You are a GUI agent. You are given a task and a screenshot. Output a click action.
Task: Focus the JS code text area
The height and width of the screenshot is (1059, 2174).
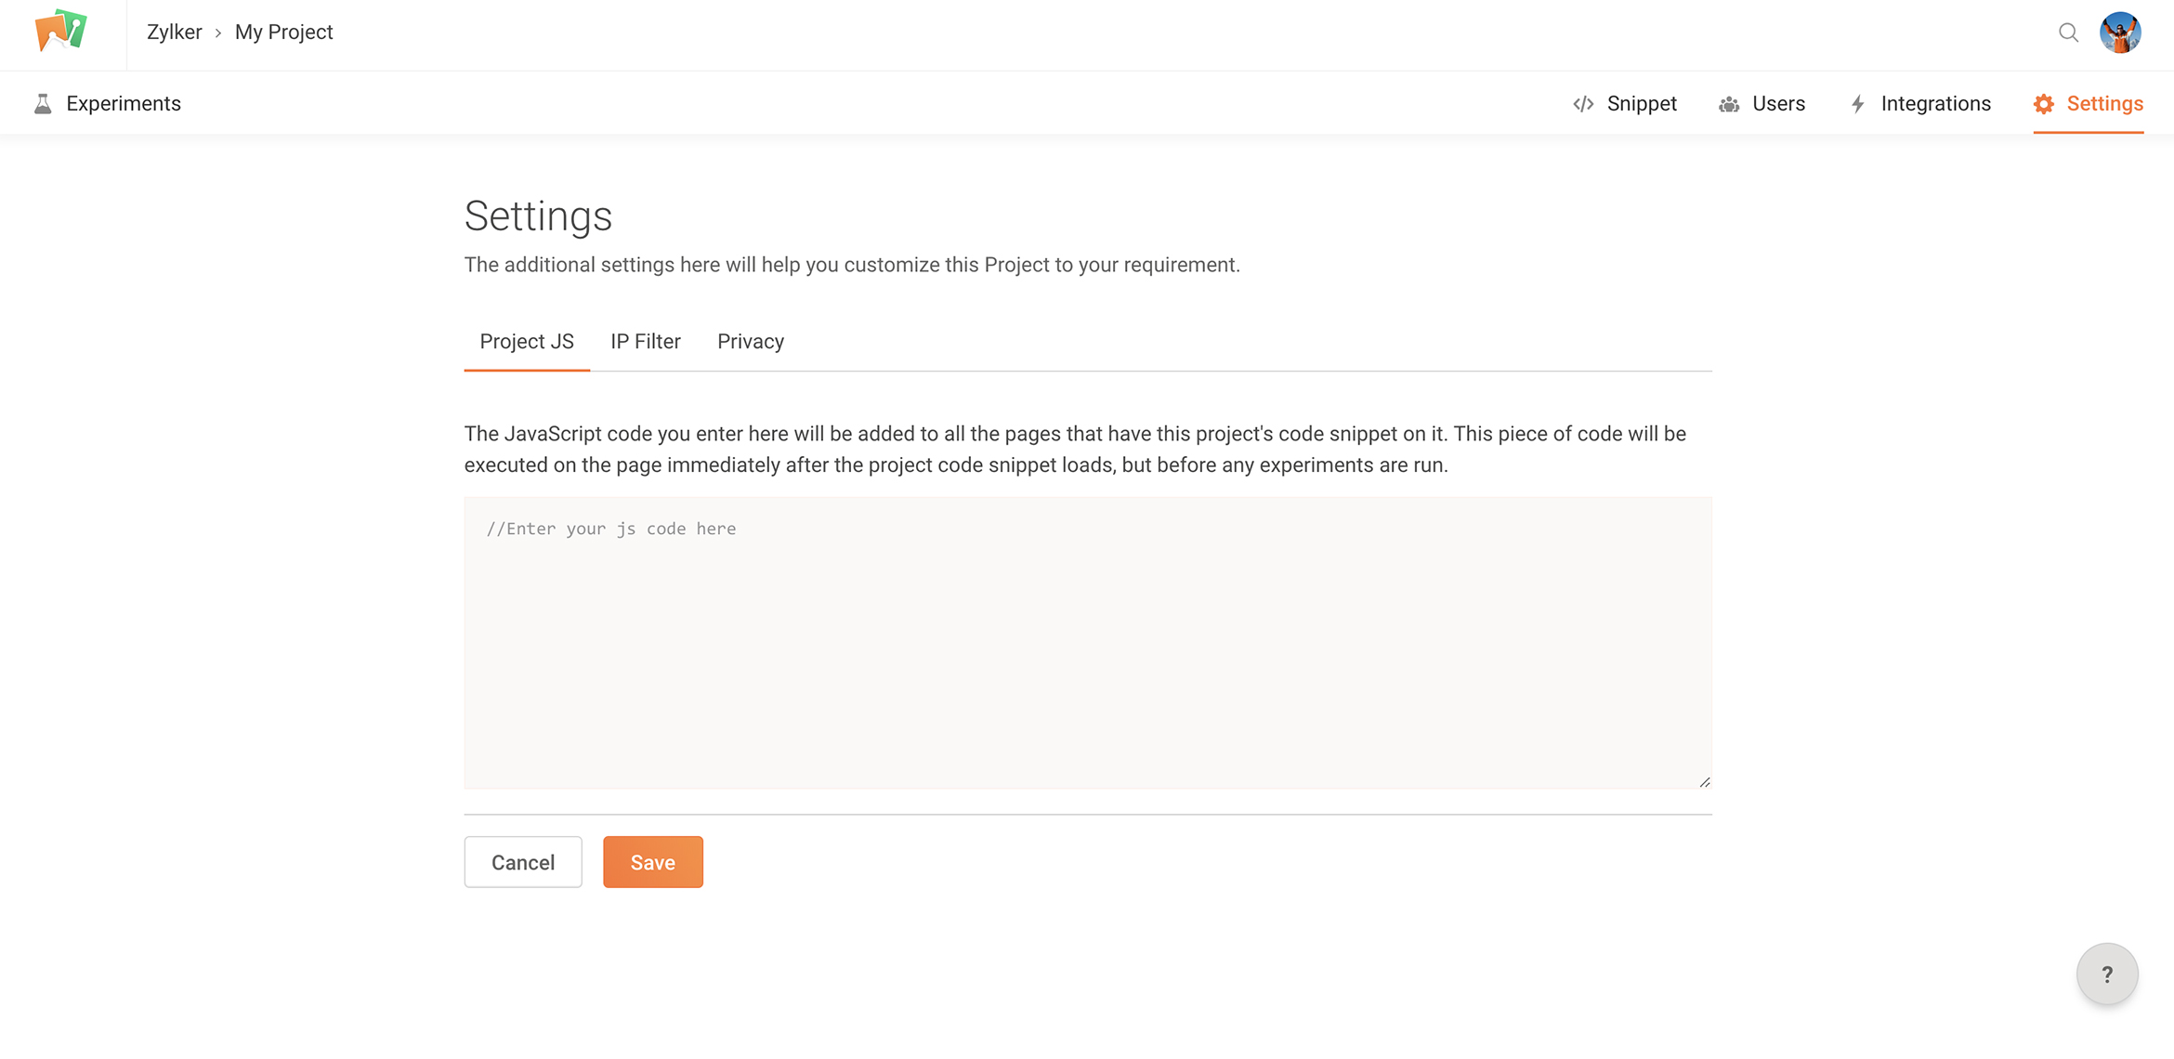click(x=1088, y=643)
